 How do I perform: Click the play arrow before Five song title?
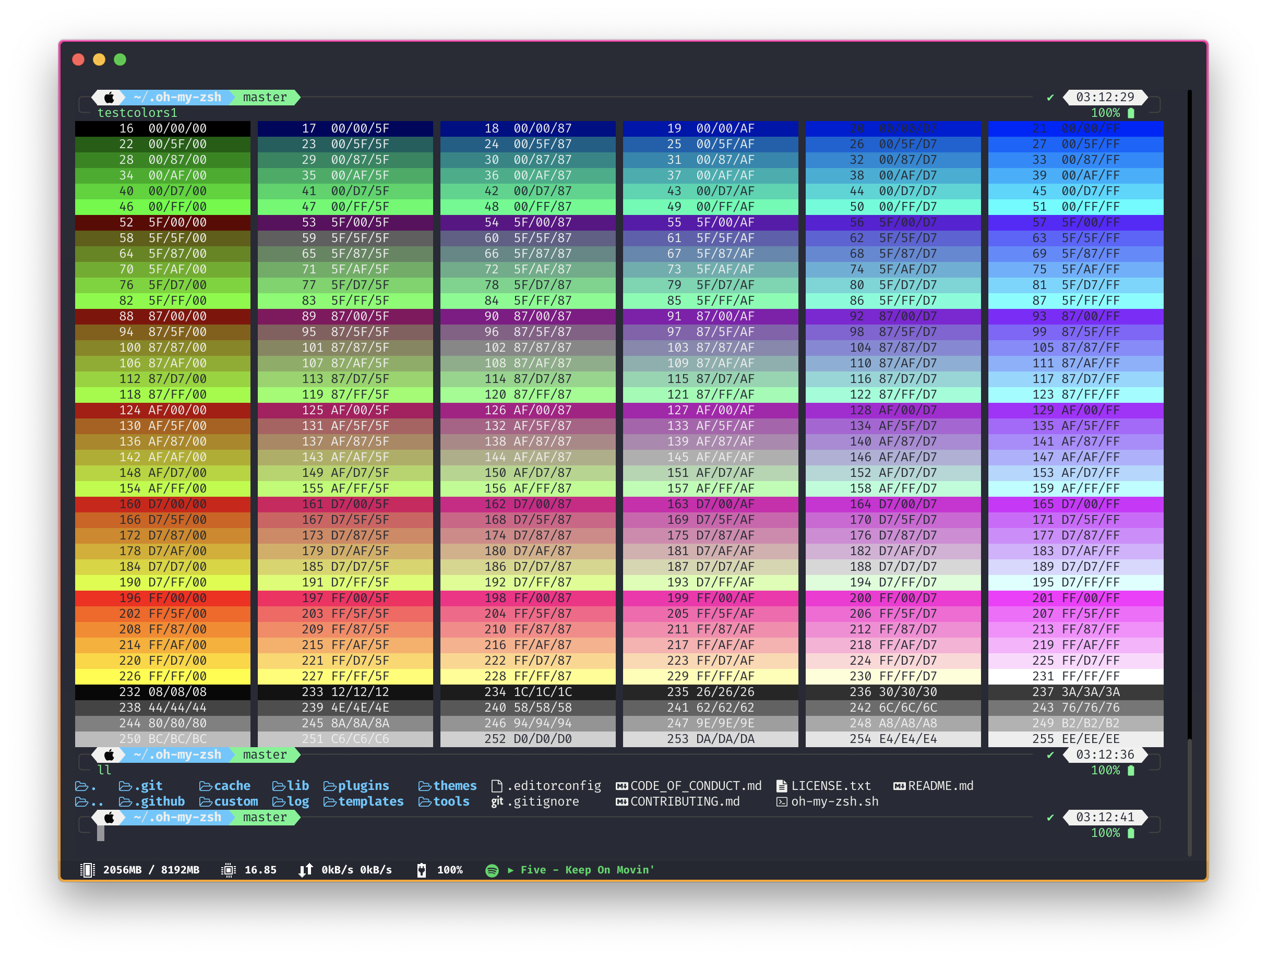click(510, 870)
